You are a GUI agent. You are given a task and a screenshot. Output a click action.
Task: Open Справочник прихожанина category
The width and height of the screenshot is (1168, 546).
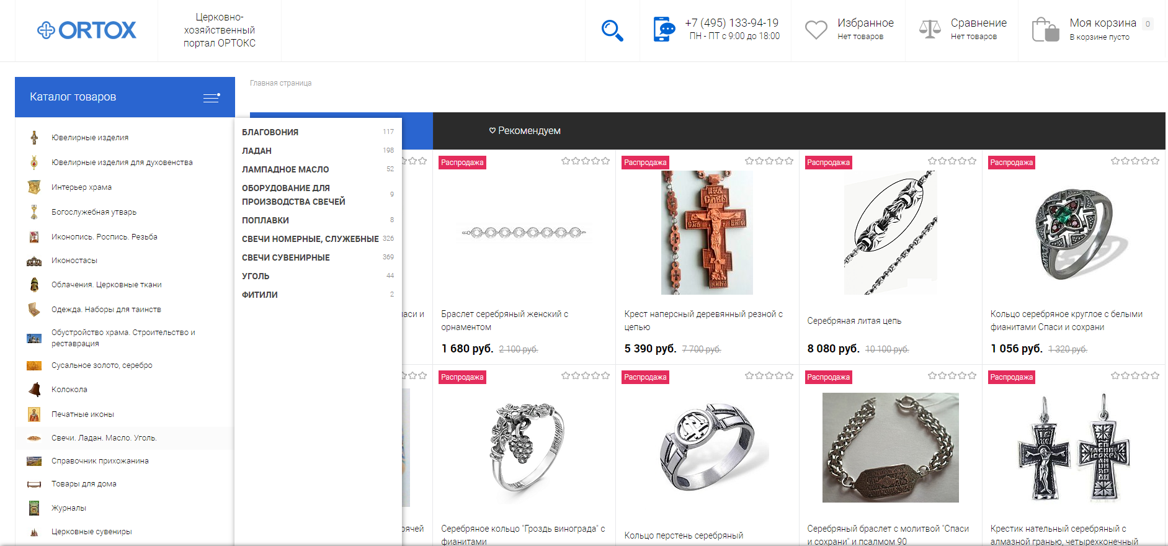point(100,461)
